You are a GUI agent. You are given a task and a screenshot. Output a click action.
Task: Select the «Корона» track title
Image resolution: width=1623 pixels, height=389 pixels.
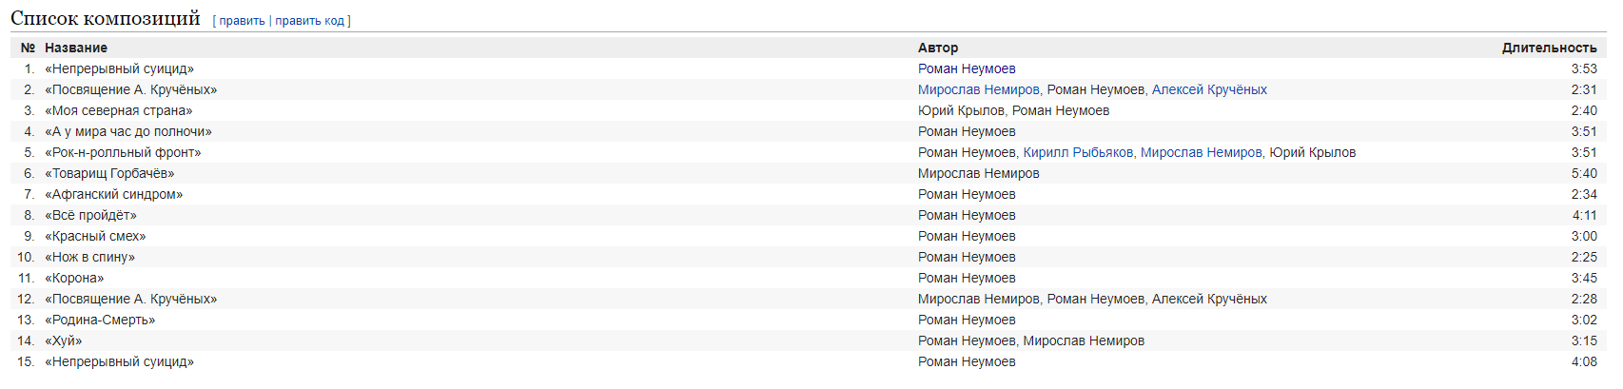point(74,278)
